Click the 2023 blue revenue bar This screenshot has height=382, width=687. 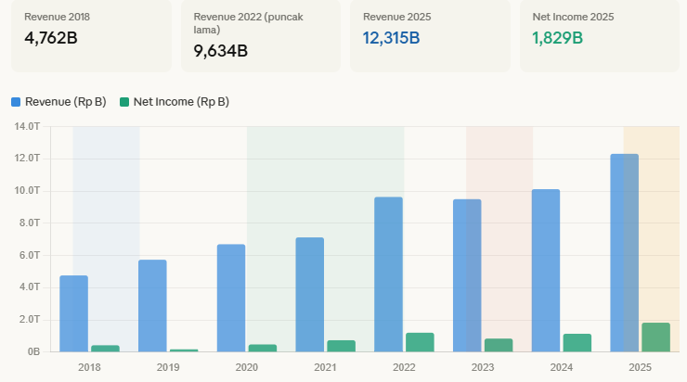click(467, 275)
